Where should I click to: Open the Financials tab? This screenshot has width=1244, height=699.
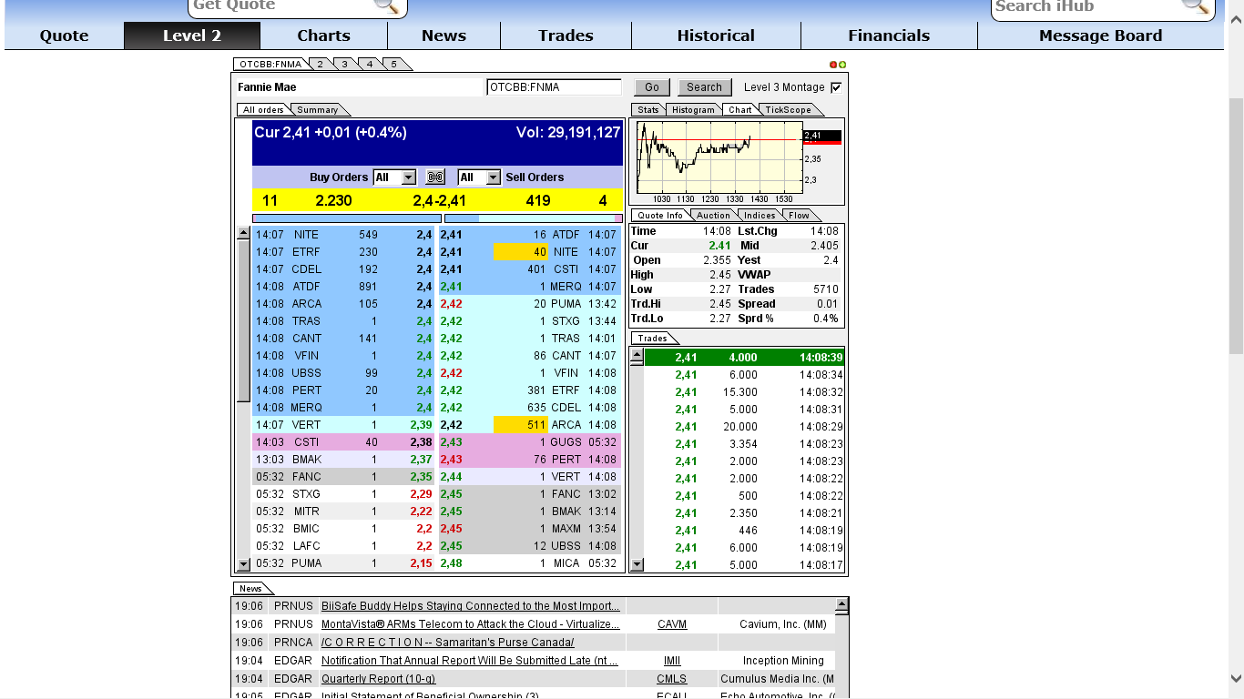(x=889, y=35)
